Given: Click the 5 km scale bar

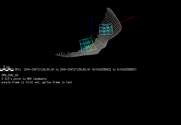Looking at the screenshot, I should (7, 69).
